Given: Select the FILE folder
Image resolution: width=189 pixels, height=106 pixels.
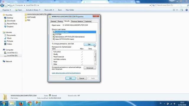Looking at the screenshot, I should click(x=27, y=20).
